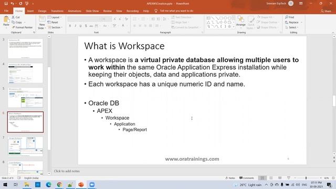Copy the selection
This screenshot has height=189, width=336.
(x=17, y=22)
